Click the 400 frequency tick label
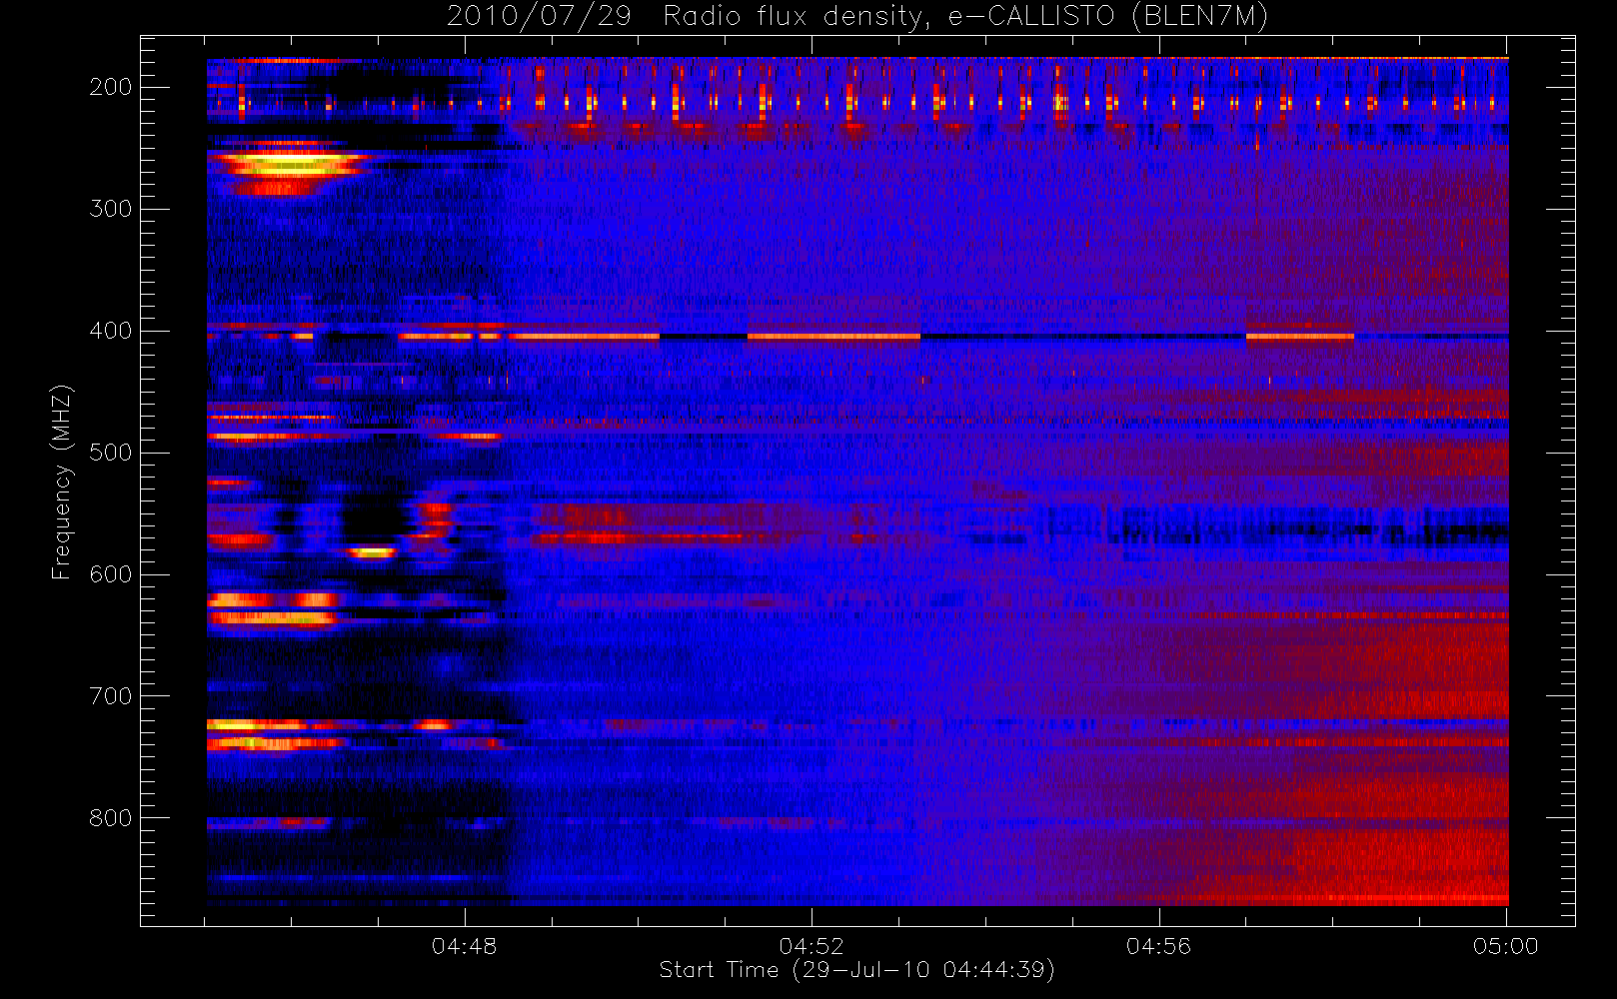Screen dimensions: 1617x999 click(111, 331)
